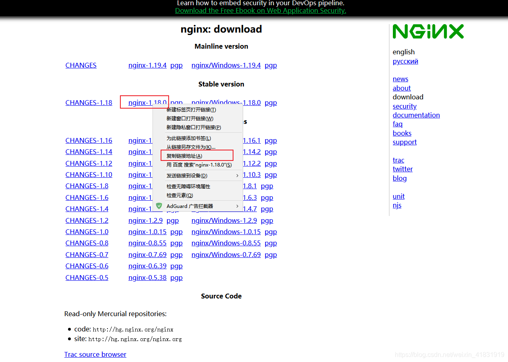Open the faq link

(x=398, y=124)
